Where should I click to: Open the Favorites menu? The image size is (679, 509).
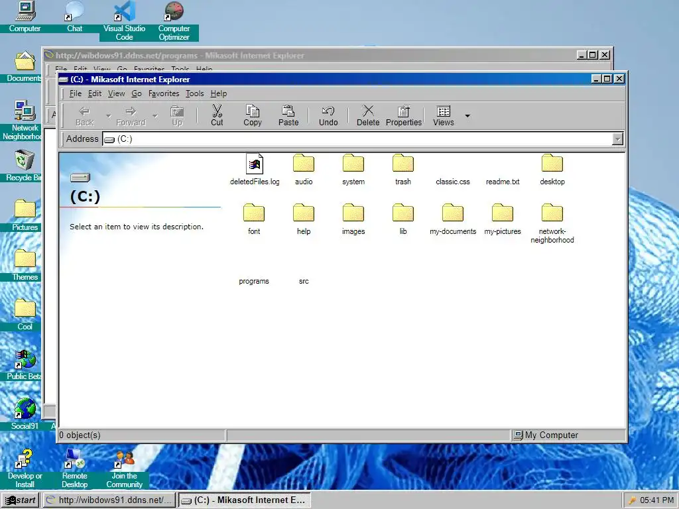[x=164, y=93]
